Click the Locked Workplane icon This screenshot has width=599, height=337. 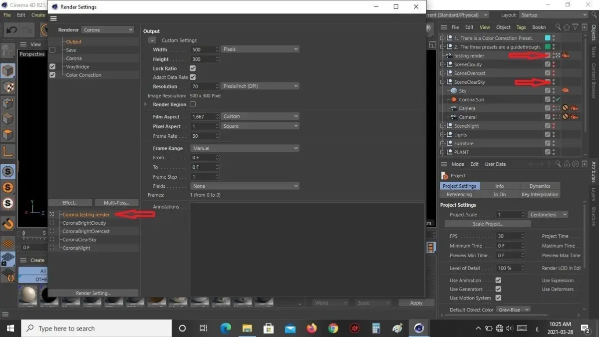coord(8,259)
